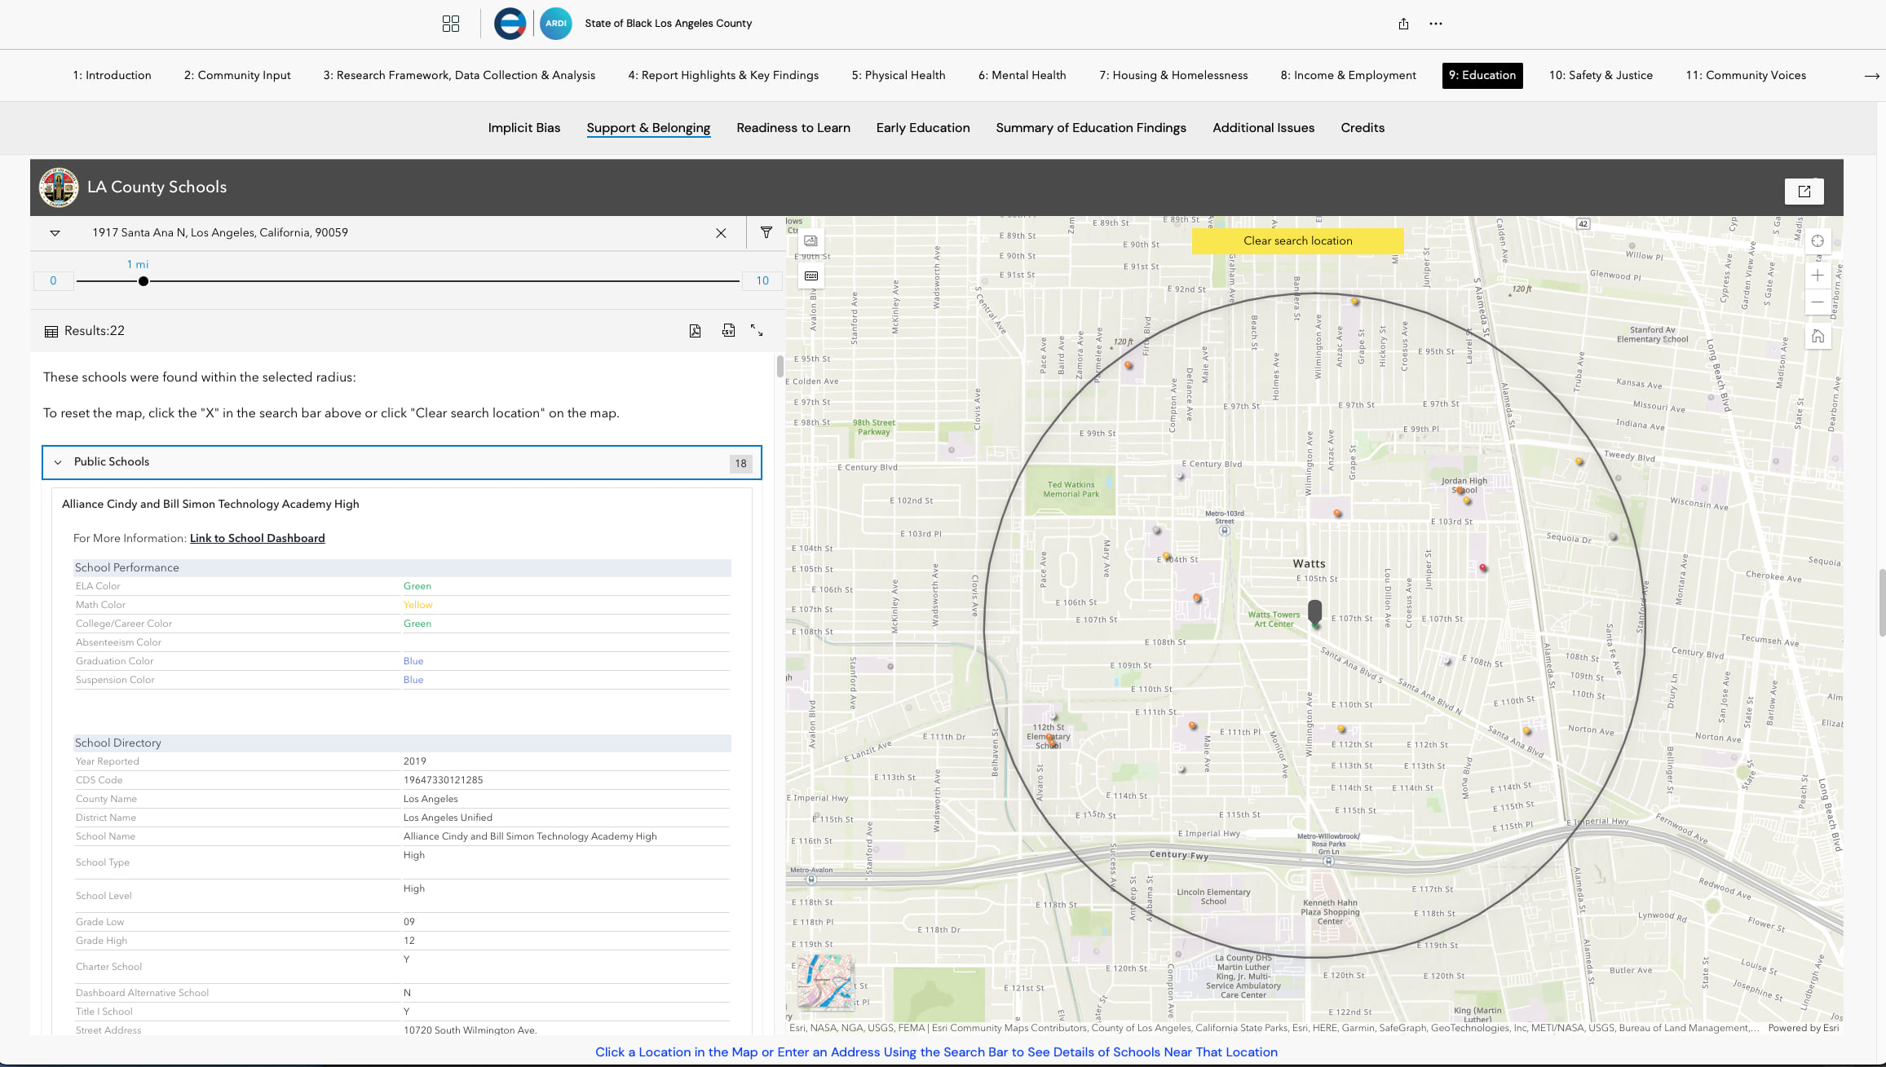1886x1067 pixels.
Task: Open LA County Schools app in new window
Action: [1804, 192]
